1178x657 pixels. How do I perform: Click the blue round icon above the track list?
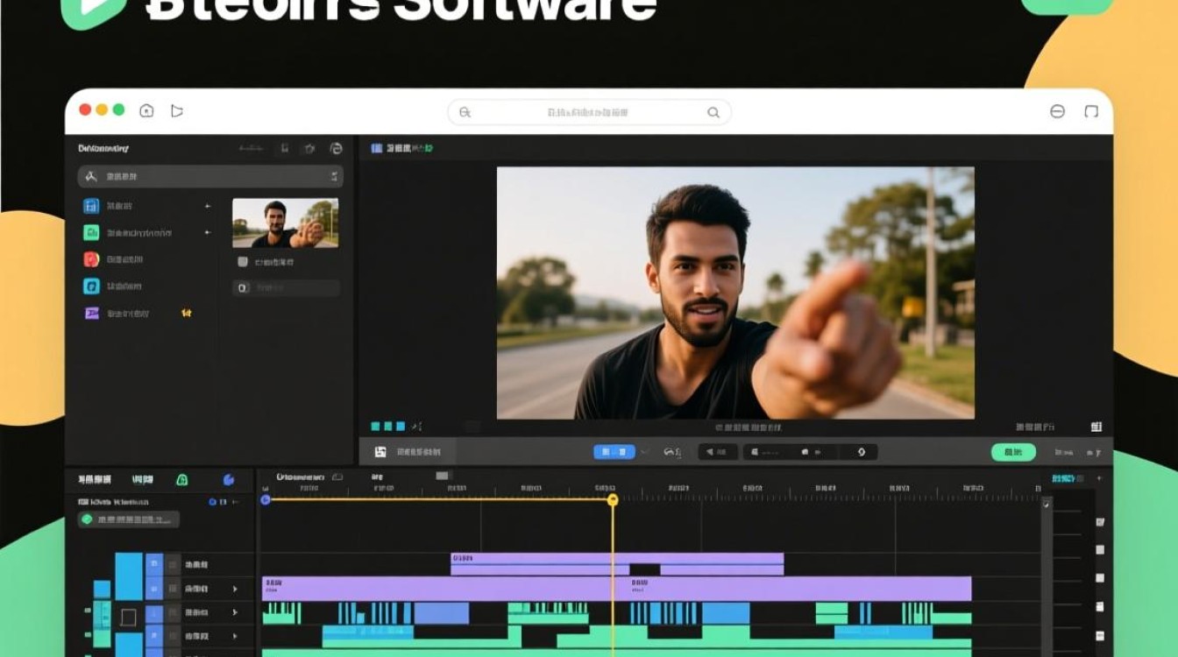click(x=229, y=479)
